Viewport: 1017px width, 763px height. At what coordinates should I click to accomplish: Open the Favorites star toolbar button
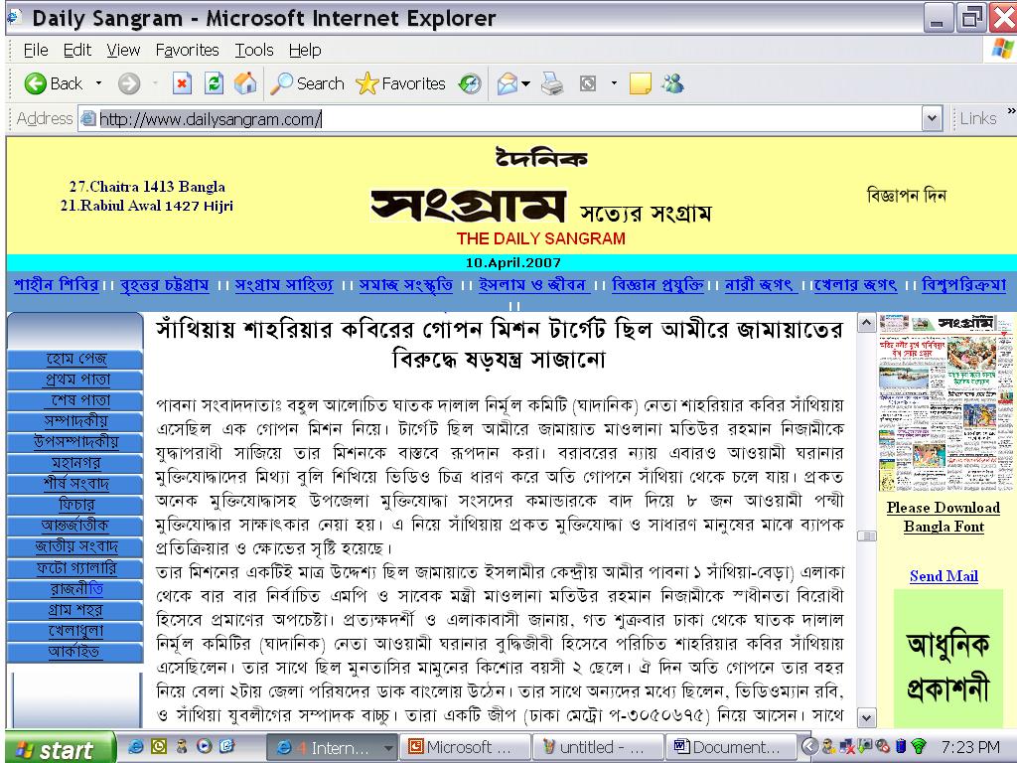coord(401,83)
